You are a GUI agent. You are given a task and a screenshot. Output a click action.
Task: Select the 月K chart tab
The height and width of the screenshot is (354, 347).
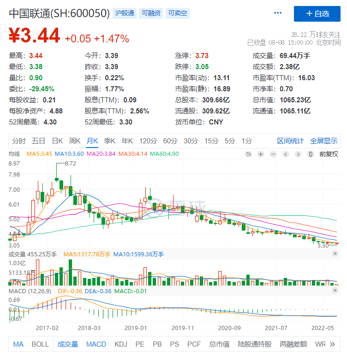92,141
